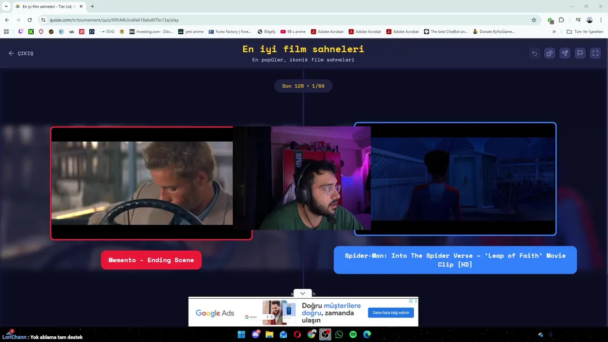This screenshot has height=342, width=608.
Task: Vote for Spider-Man Leap of Faith clip
Action: [455, 260]
